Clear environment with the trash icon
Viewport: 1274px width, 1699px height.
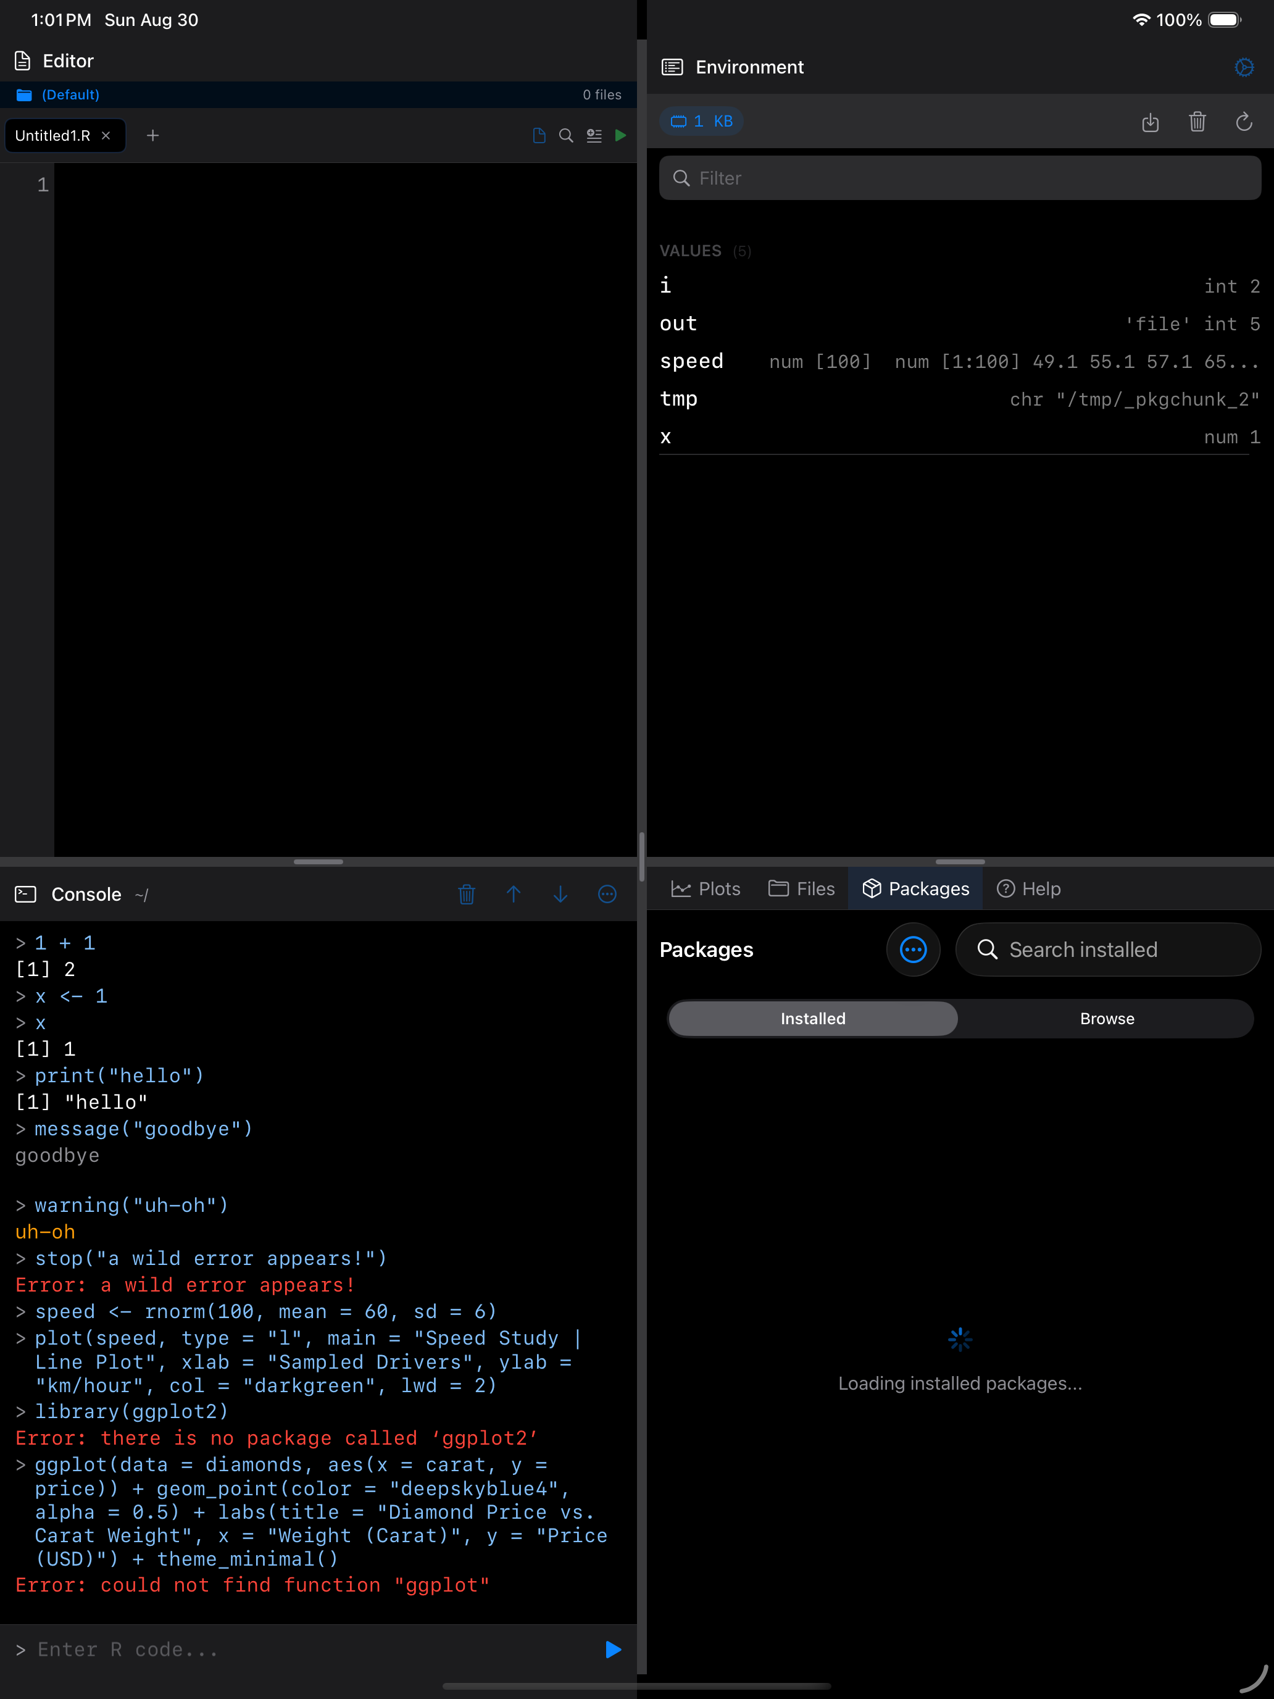coord(1197,122)
